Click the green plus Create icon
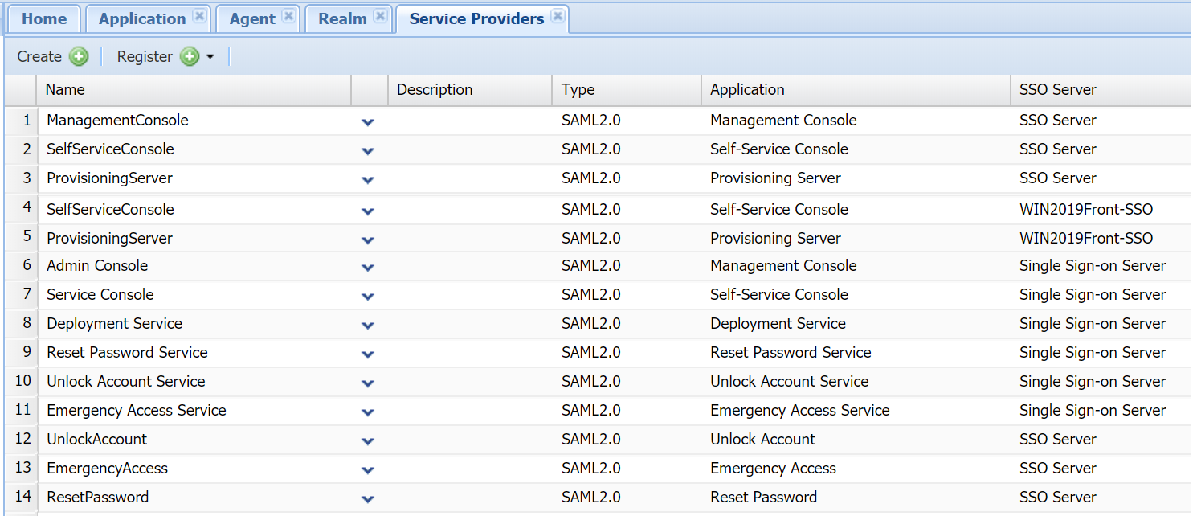Screen dimensions: 1197x516 79,56
